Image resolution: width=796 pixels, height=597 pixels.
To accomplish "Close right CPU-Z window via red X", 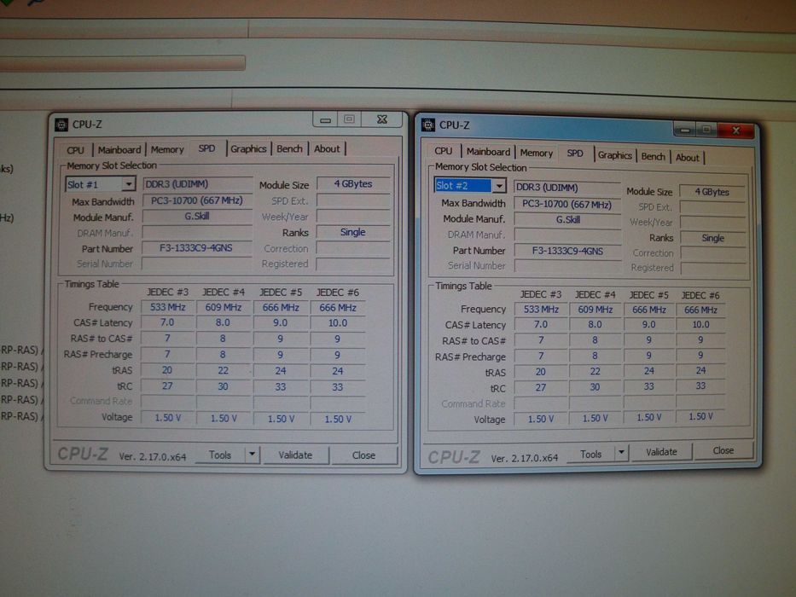I will (736, 131).
